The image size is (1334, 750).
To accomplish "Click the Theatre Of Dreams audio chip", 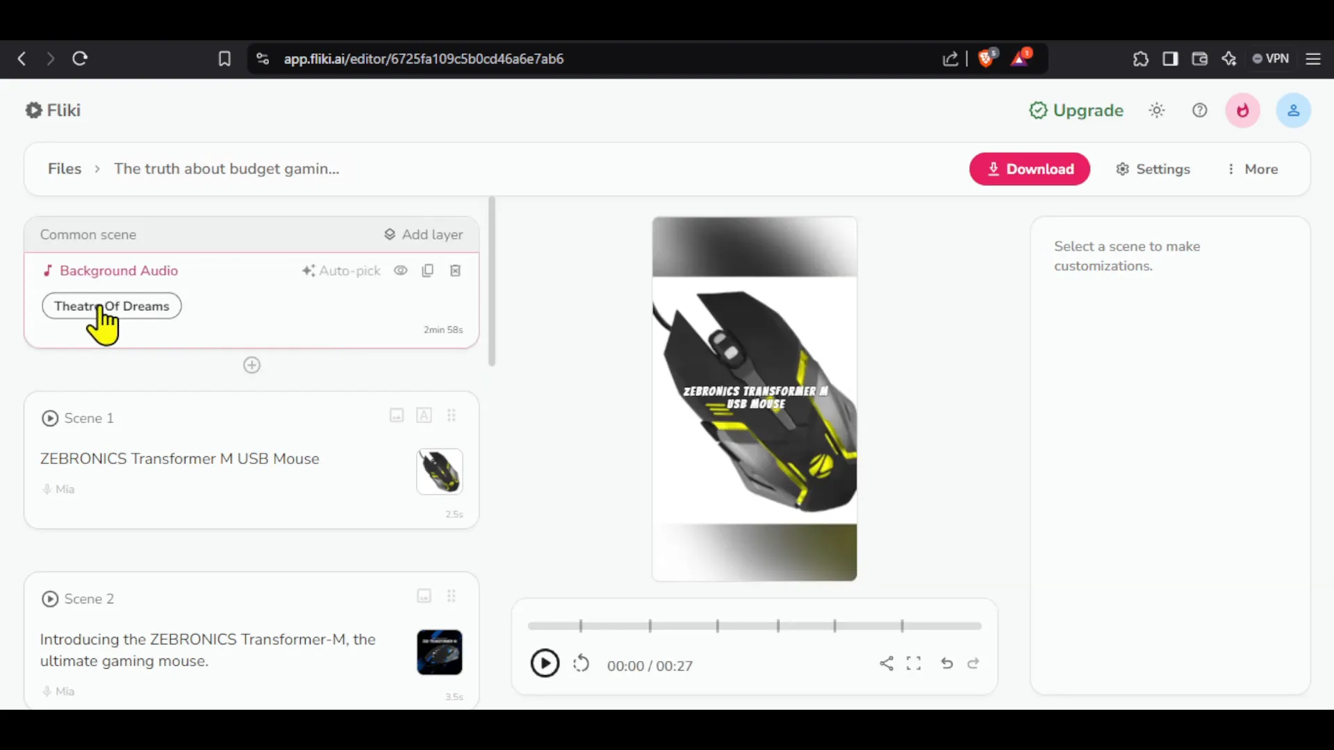I will click(x=112, y=306).
